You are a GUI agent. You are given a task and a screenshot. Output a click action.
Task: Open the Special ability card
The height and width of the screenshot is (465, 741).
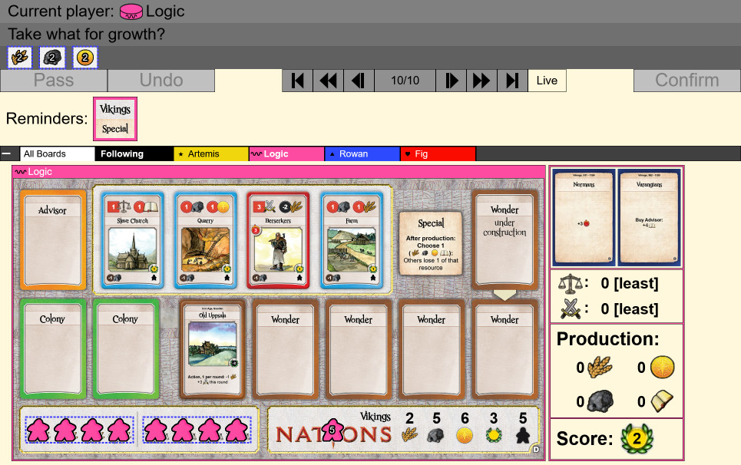click(431, 243)
